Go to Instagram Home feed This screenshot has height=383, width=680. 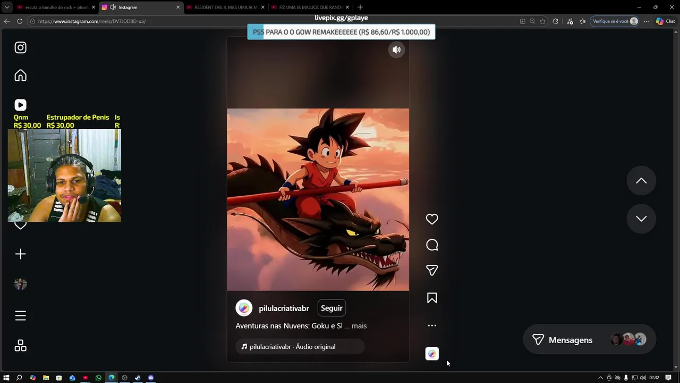(x=20, y=76)
